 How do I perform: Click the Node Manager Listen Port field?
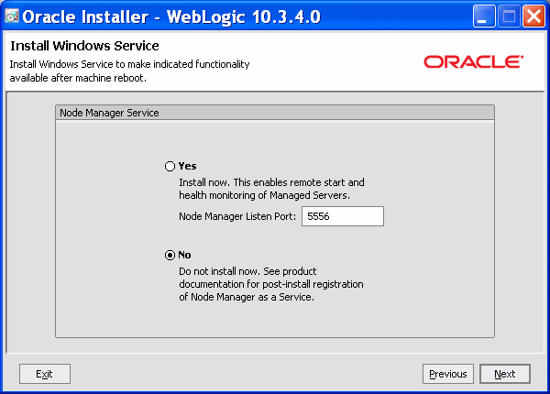click(343, 216)
